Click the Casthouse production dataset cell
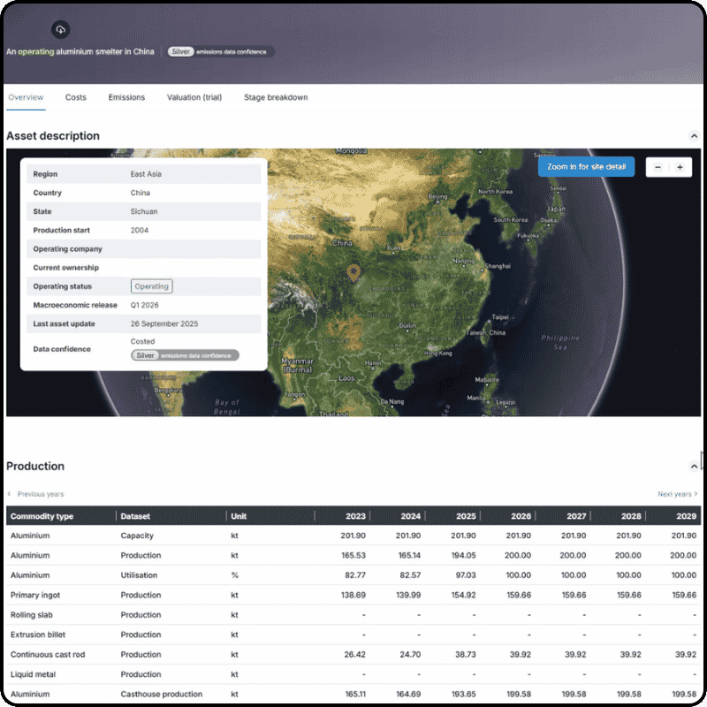 pyautogui.click(x=162, y=695)
